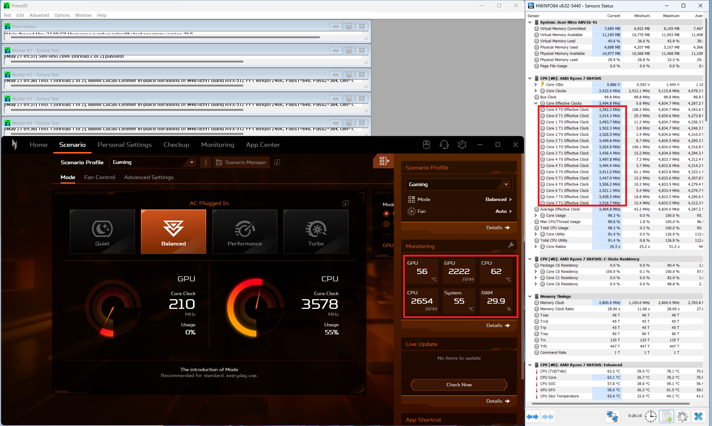Screen dimensions: 712x426
Task: Select the Balanced mode tile
Action: pos(174,232)
